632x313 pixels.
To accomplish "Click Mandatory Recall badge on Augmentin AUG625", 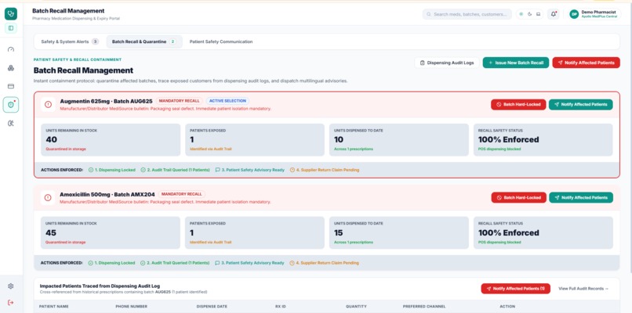I will (x=180, y=101).
